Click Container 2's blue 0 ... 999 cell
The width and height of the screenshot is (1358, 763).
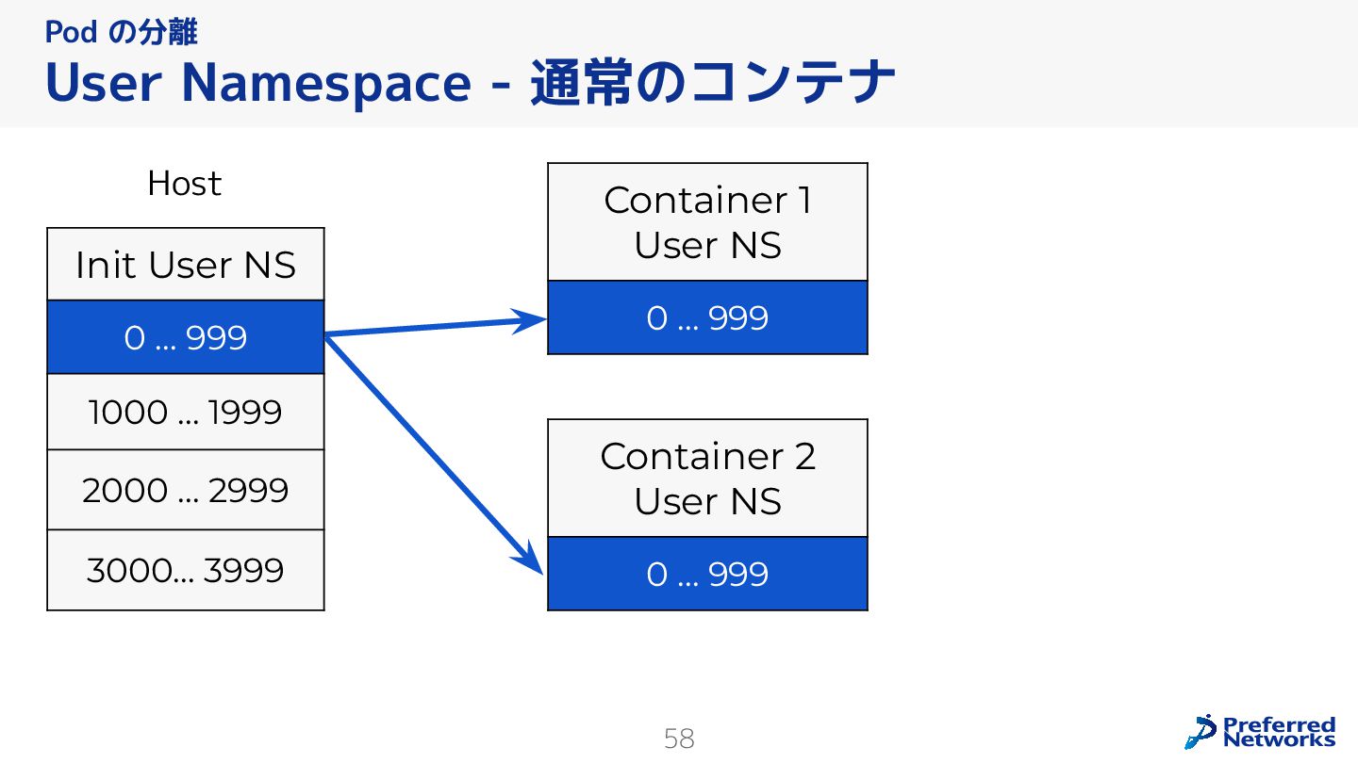pyautogui.click(x=707, y=574)
